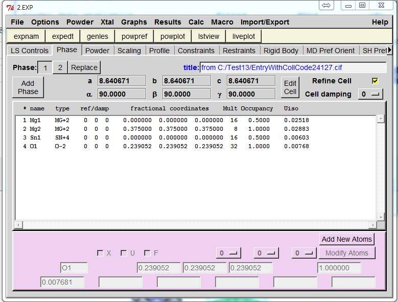Expand the rightmost damping dropdown near Modify Atoms
This screenshot has width=398, height=302.
point(303,253)
